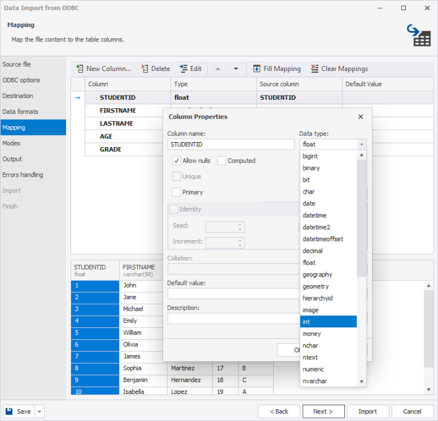Click the Column name input field

click(x=230, y=145)
